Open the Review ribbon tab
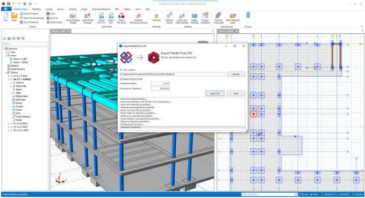Viewport: 365px width, 198px height. click(61, 9)
